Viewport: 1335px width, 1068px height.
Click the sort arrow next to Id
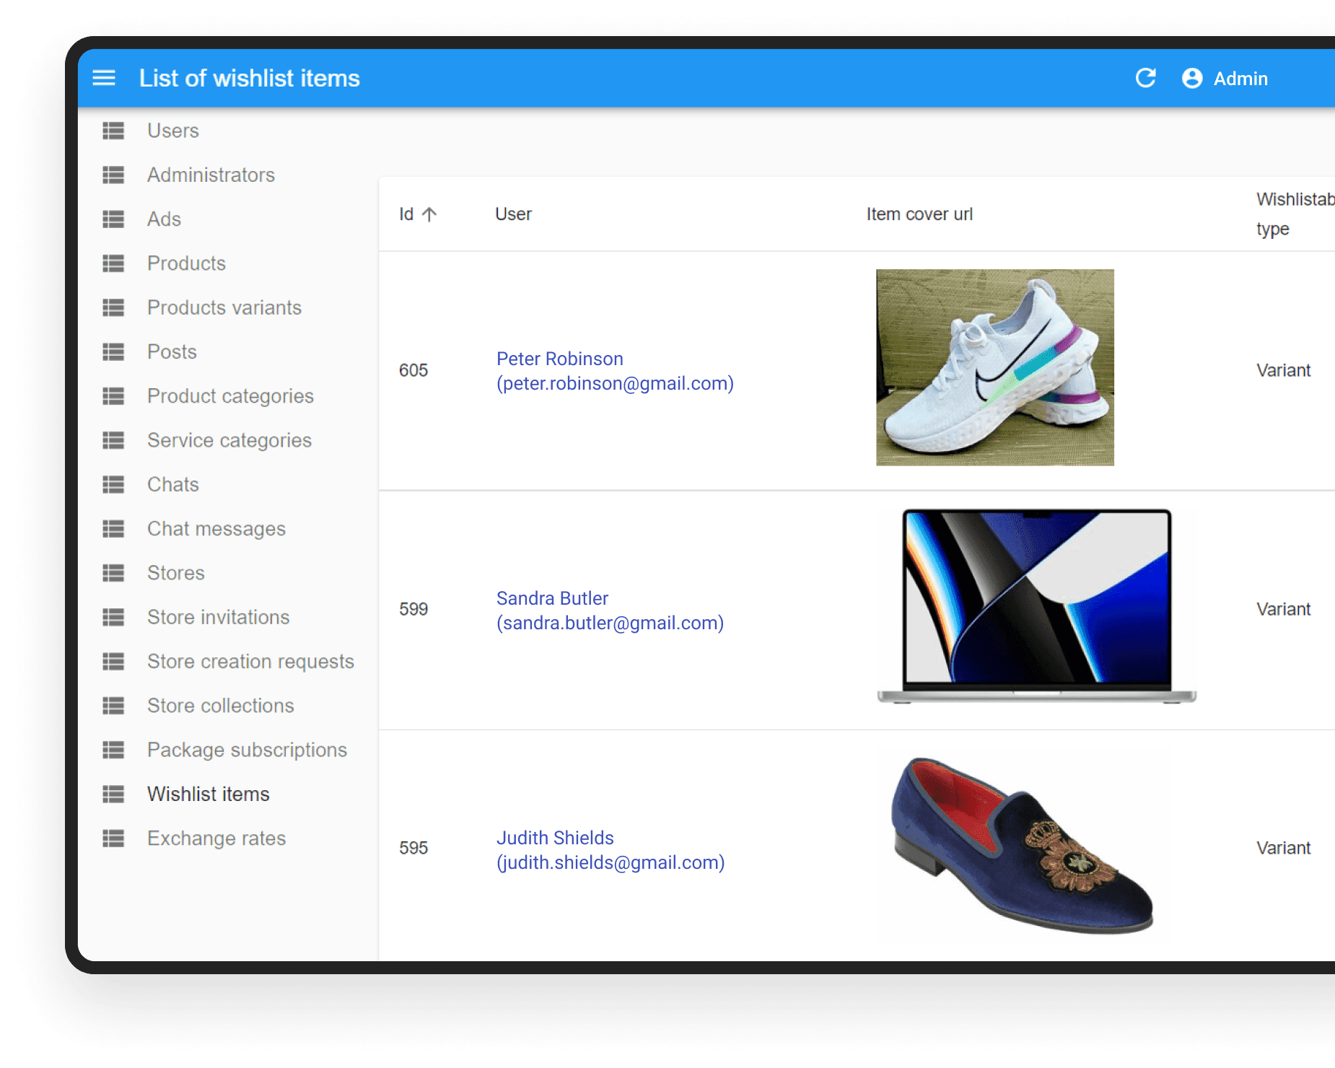point(429,214)
